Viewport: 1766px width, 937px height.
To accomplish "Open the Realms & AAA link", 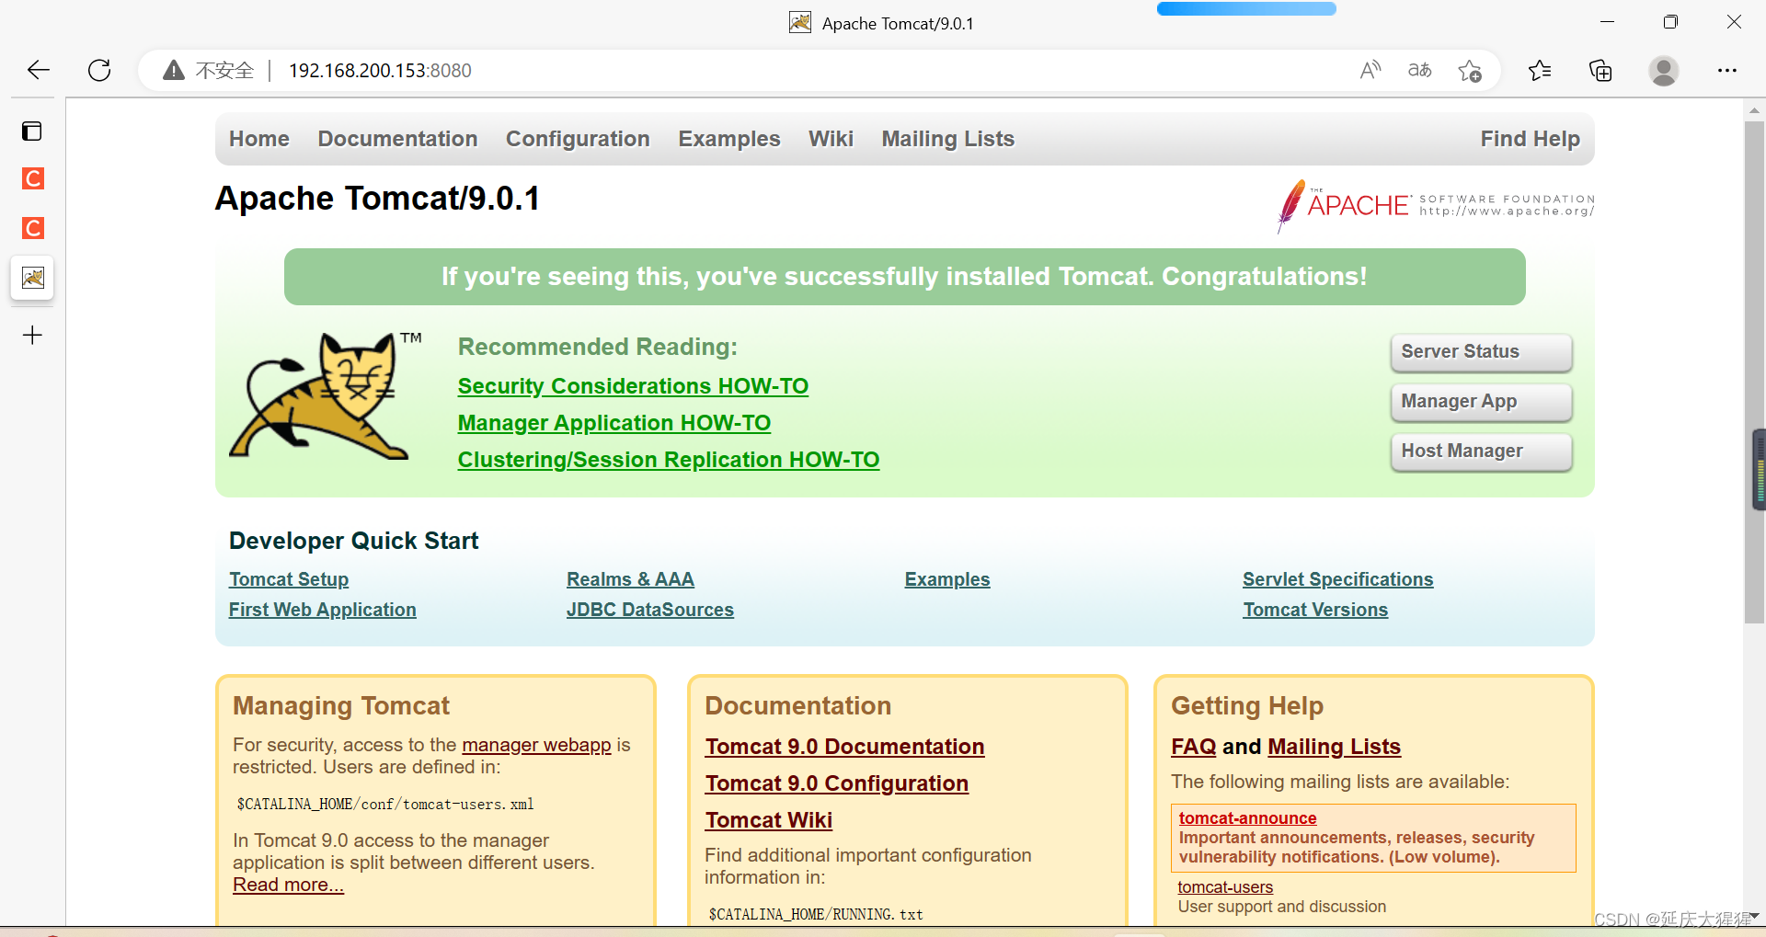I will point(630,579).
